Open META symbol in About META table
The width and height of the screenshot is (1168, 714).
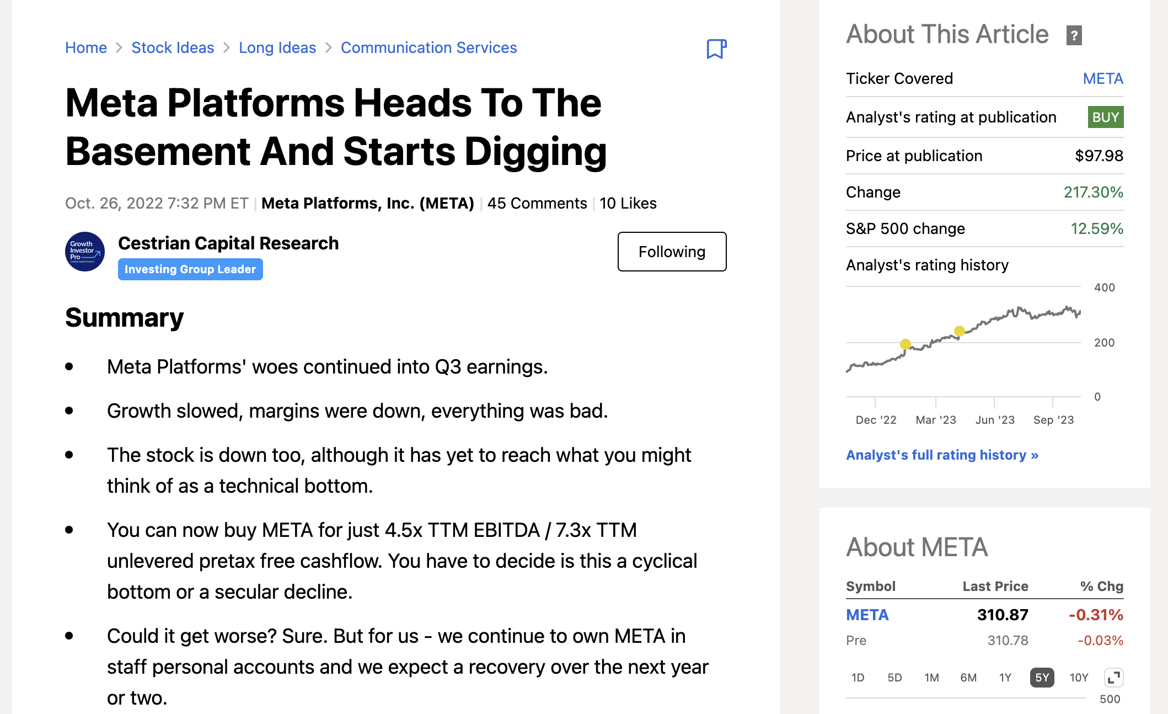867,615
